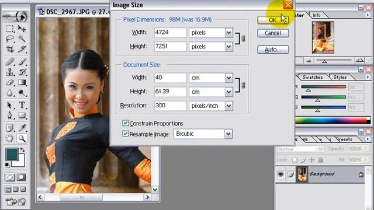Select the Pen tool
374x210 pixels.
[9, 116]
